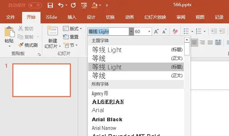Open the 剪贴板 dialog launcher
This screenshot has width=229, height=136.
click(39, 54)
